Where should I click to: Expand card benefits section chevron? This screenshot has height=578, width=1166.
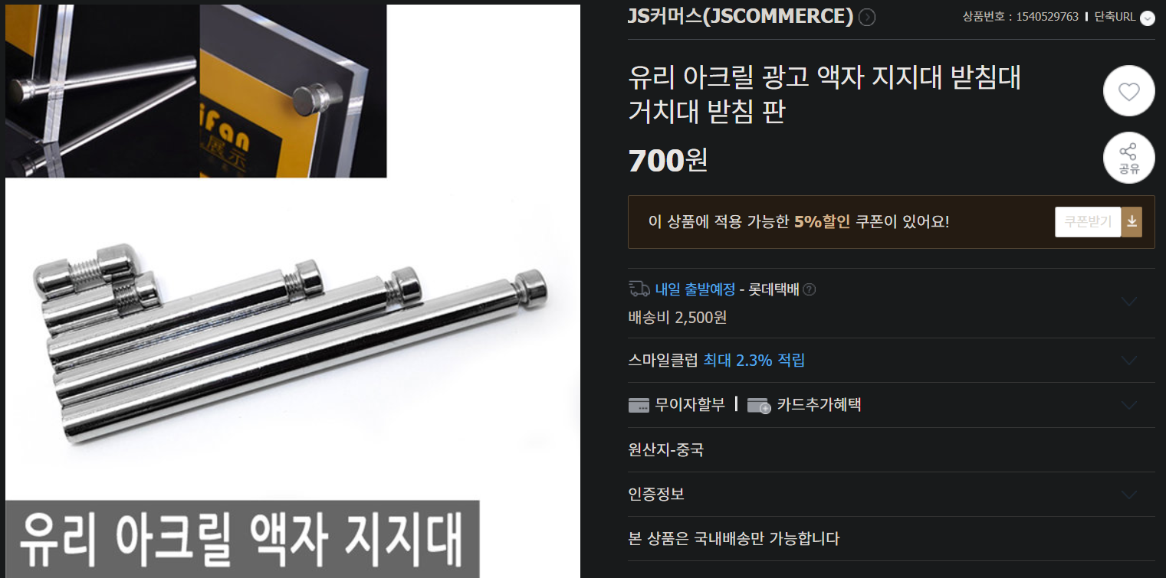point(1128,405)
